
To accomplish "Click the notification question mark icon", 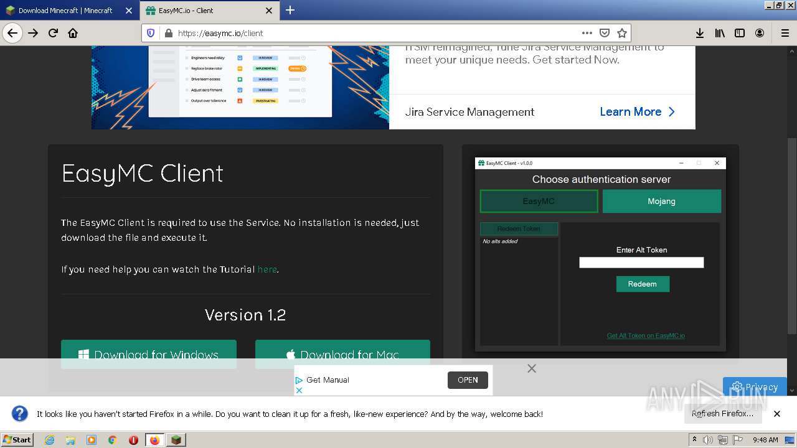I will pyautogui.click(x=20, y=414).
